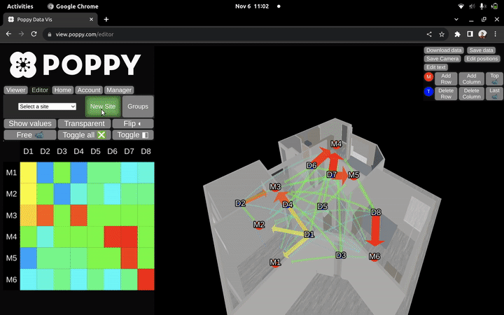504x315 pixels.
Task: Open Chrome extensions puzzle icon
Action: (x=457, y=34)
